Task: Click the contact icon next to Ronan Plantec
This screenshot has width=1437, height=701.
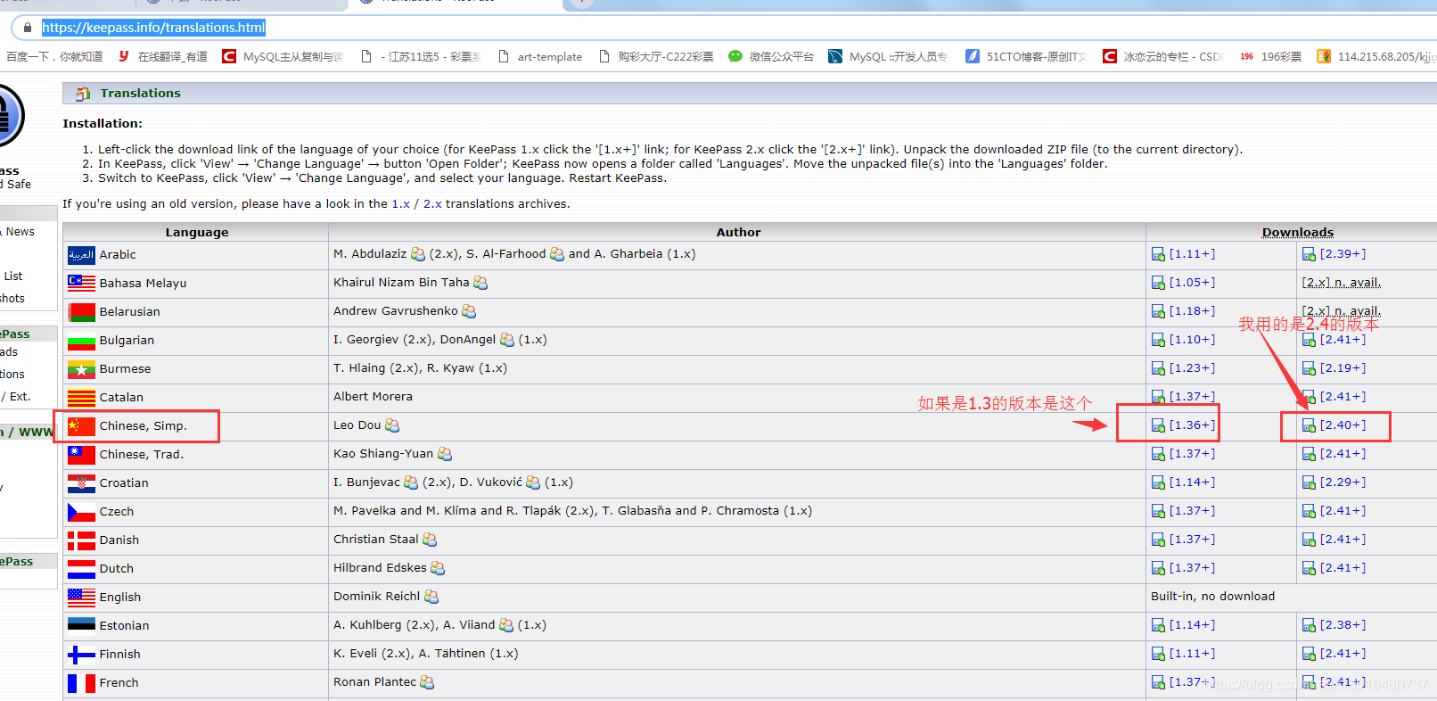Action: pyautogui.click(x=427, y=682)
